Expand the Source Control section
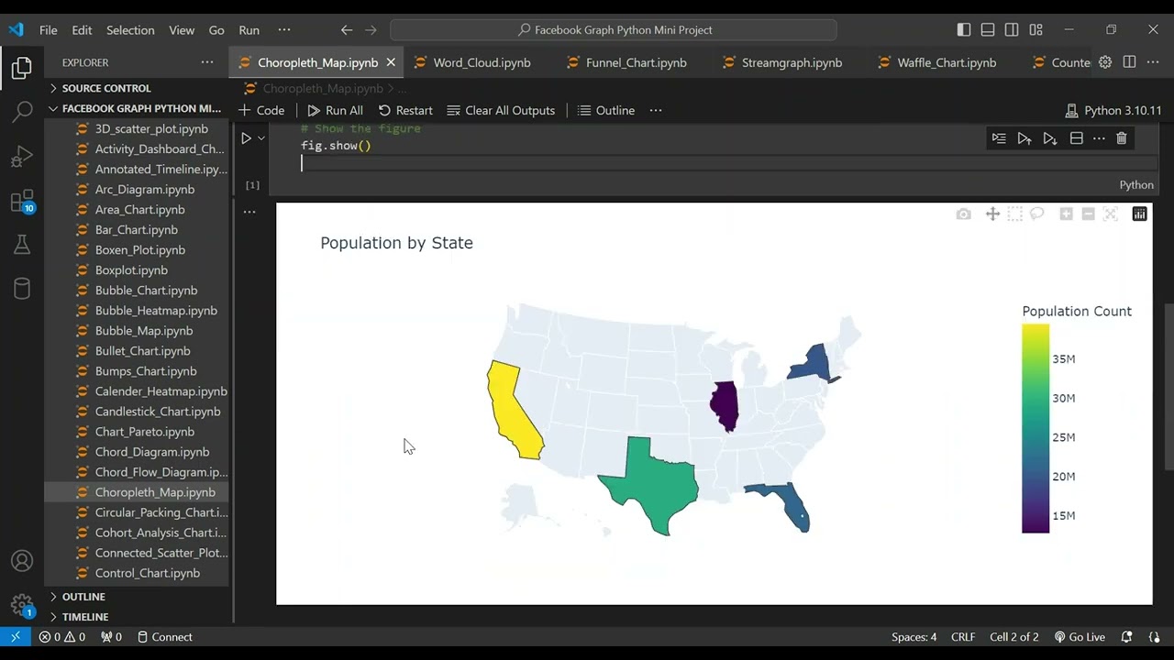Image resolution: width=1174 pixels, height=660 pixels. 138,88
